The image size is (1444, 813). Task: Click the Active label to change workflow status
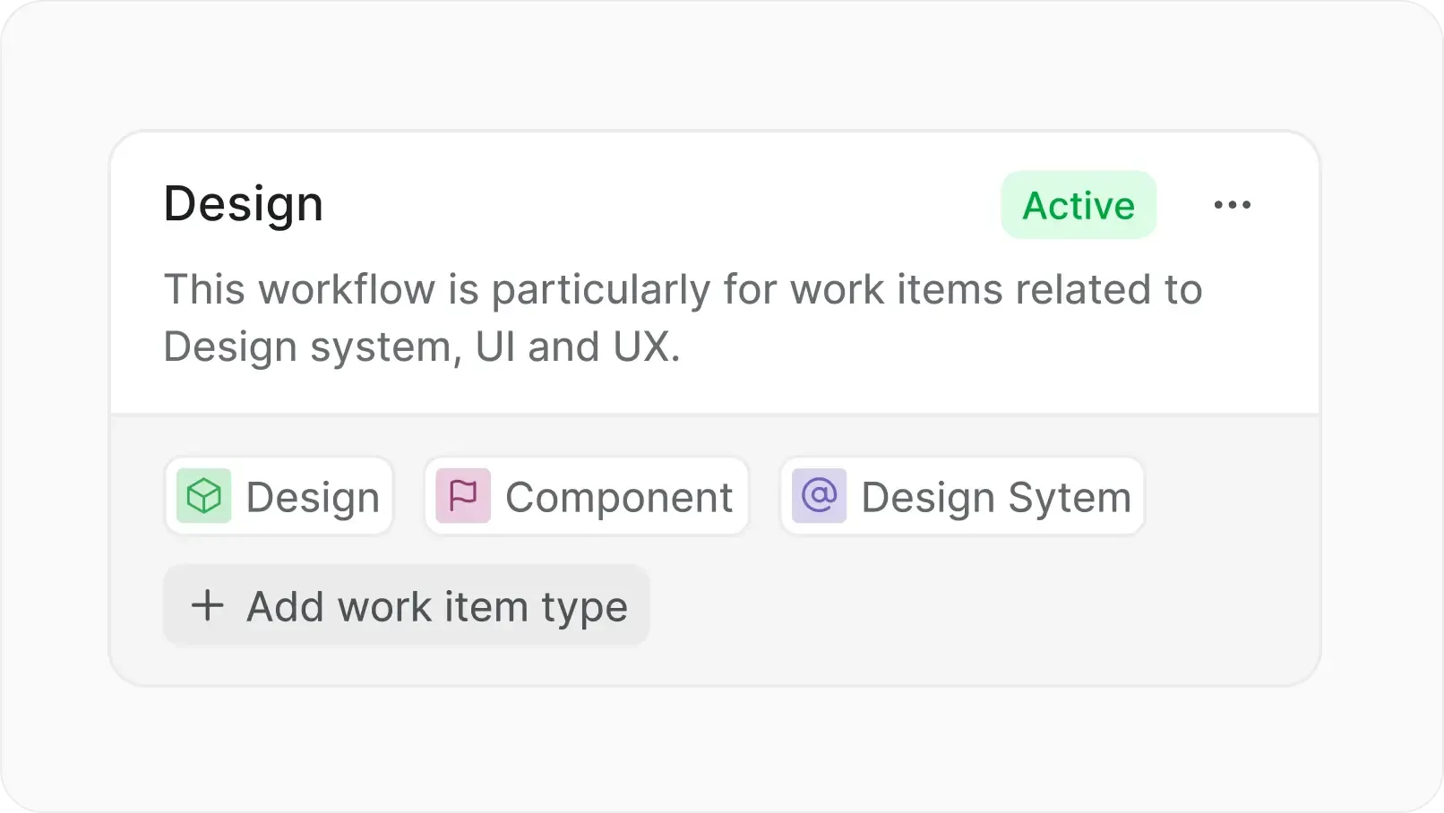click(x=1078, y=204)
